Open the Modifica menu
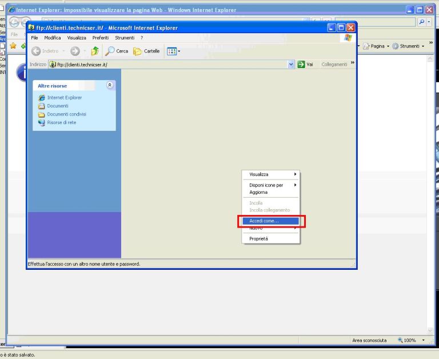 point(53,38)
